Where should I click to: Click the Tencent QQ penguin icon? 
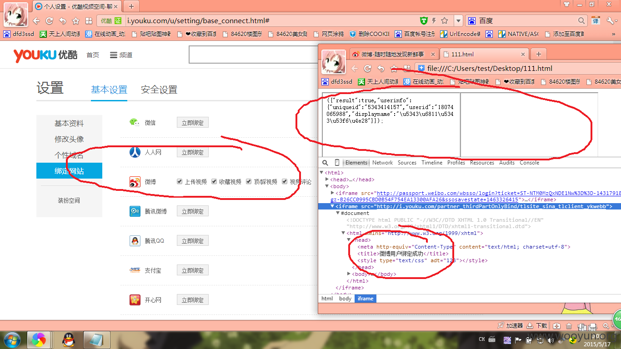tap(135, 241)
